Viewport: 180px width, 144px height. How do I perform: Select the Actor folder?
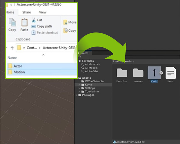pos(17,66)
